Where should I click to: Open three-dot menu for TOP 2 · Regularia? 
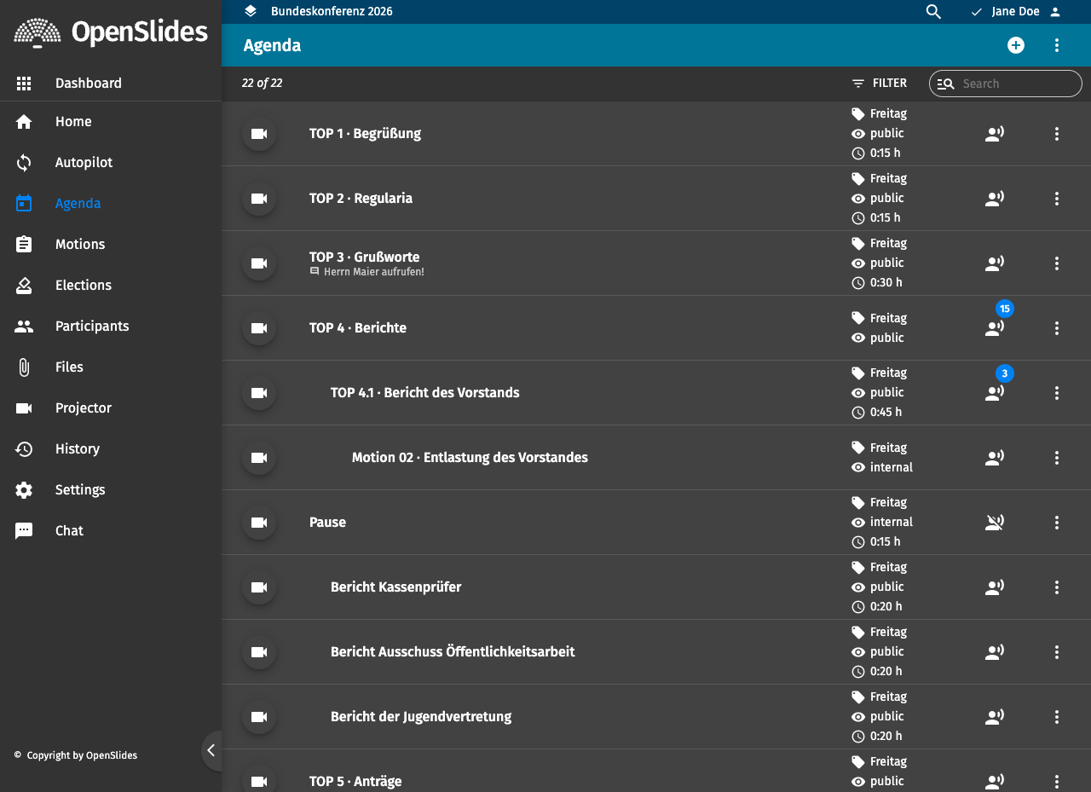pyautogui.click(x=1057, y=199)
